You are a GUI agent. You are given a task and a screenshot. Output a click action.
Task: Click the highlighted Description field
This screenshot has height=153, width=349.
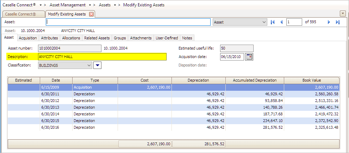102,57
